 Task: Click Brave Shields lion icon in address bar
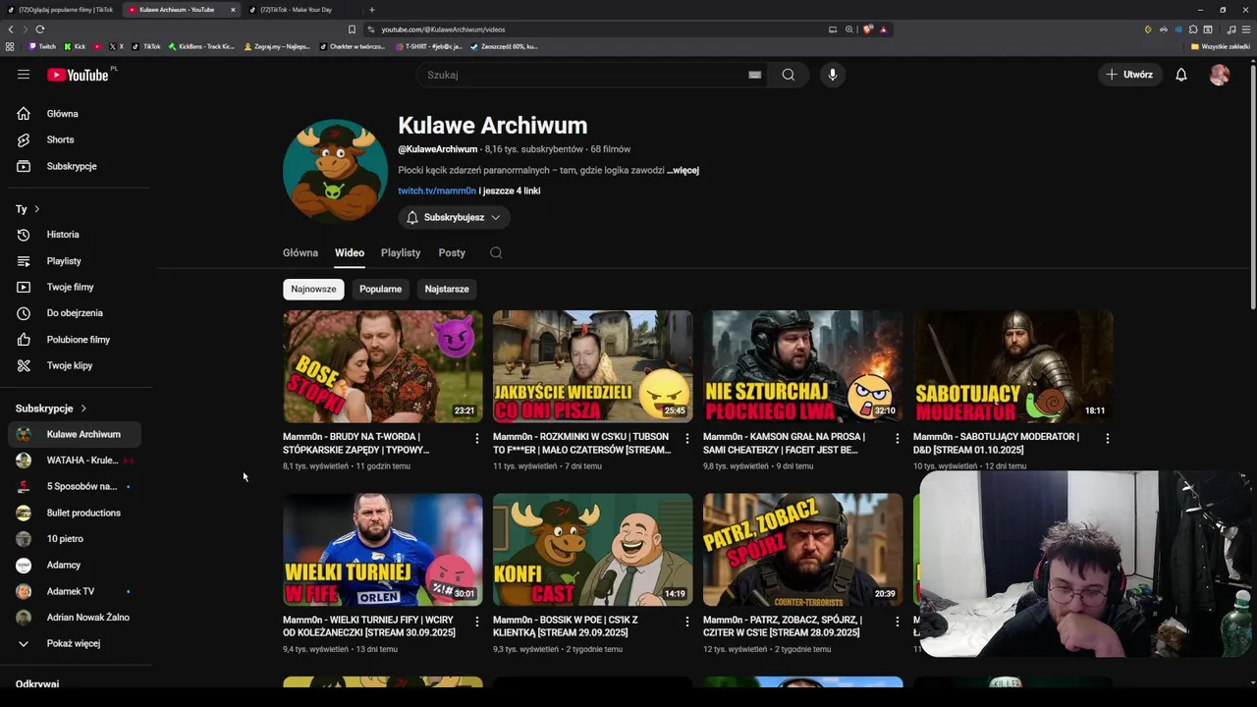pyautogui.click(x=868, y=29)
